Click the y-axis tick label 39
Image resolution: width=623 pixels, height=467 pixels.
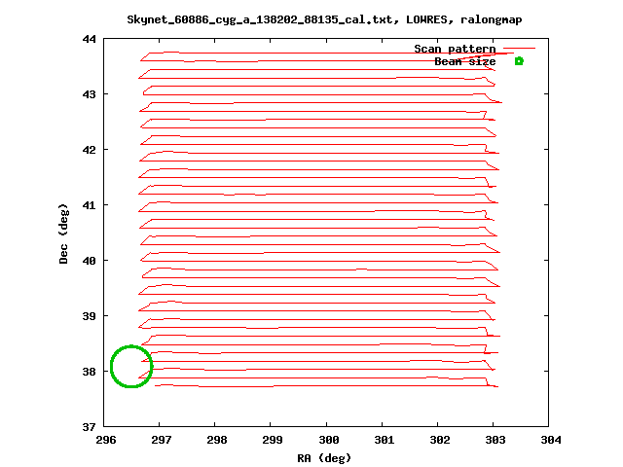tap(90, 316)
